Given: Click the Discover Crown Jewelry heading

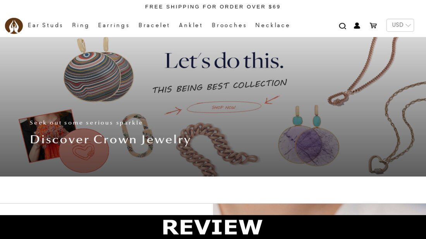Looking at the screenshot, I should [x=110, y=139].
